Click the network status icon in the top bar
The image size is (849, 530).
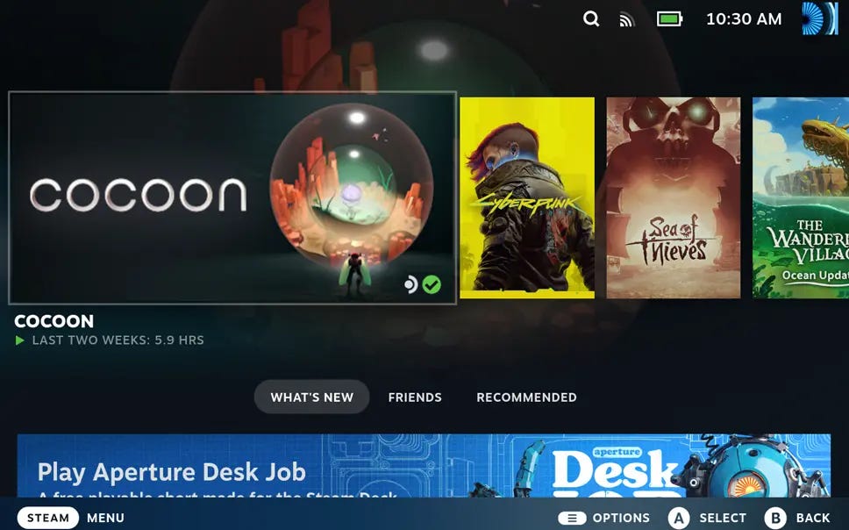(x=626, y=18)
